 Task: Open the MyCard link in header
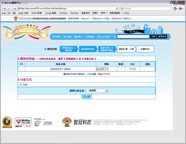pyautogui.click(x=96, y=19)
